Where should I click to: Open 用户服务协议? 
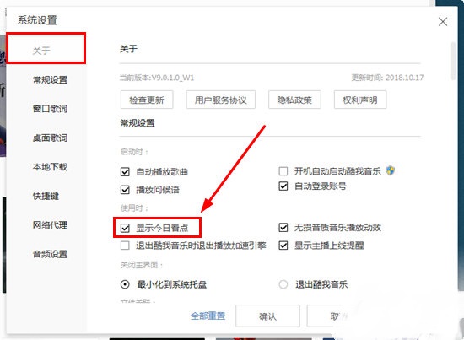[221, 100]
